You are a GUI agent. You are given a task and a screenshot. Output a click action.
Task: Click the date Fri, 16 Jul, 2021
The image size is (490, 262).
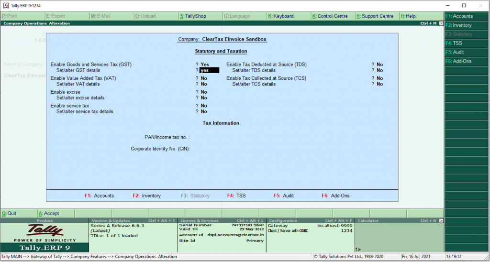pyautogui.click(x=416, y=257)
